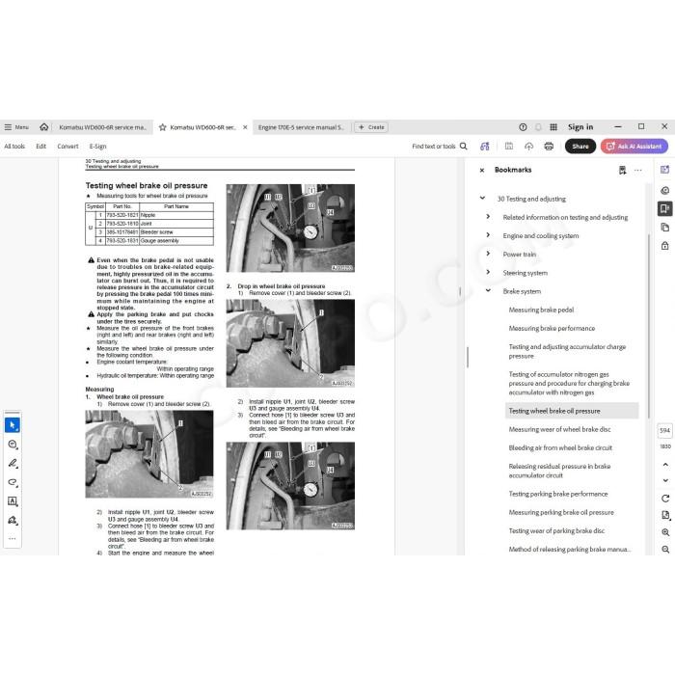This screenshot has height=675, width=675.
Task: Open Measuring brake pedal bookmark
Action: tap(541, 310)
